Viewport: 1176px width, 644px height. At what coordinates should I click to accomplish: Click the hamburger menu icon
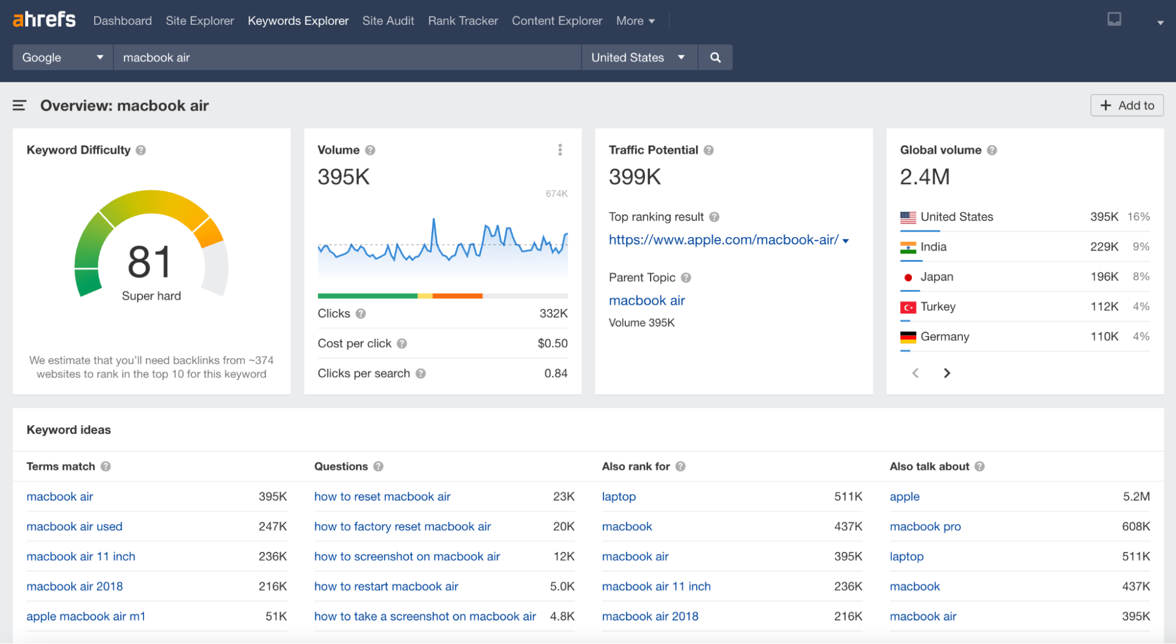pos(19,105)
